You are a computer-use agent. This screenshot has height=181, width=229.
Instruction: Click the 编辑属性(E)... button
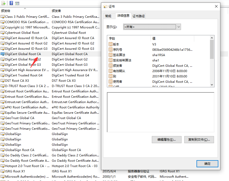click(167, 140)
